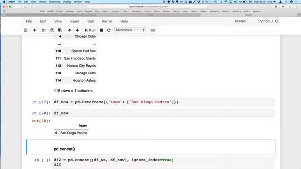Restart the kernel with circular arrow
301x169 pixels.
tap(109, 30)
